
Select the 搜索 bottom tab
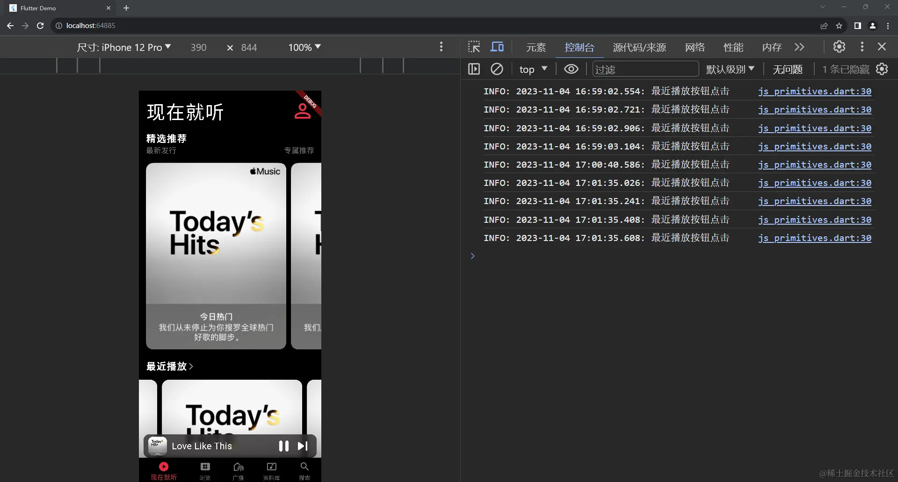[x=304, y=471]
